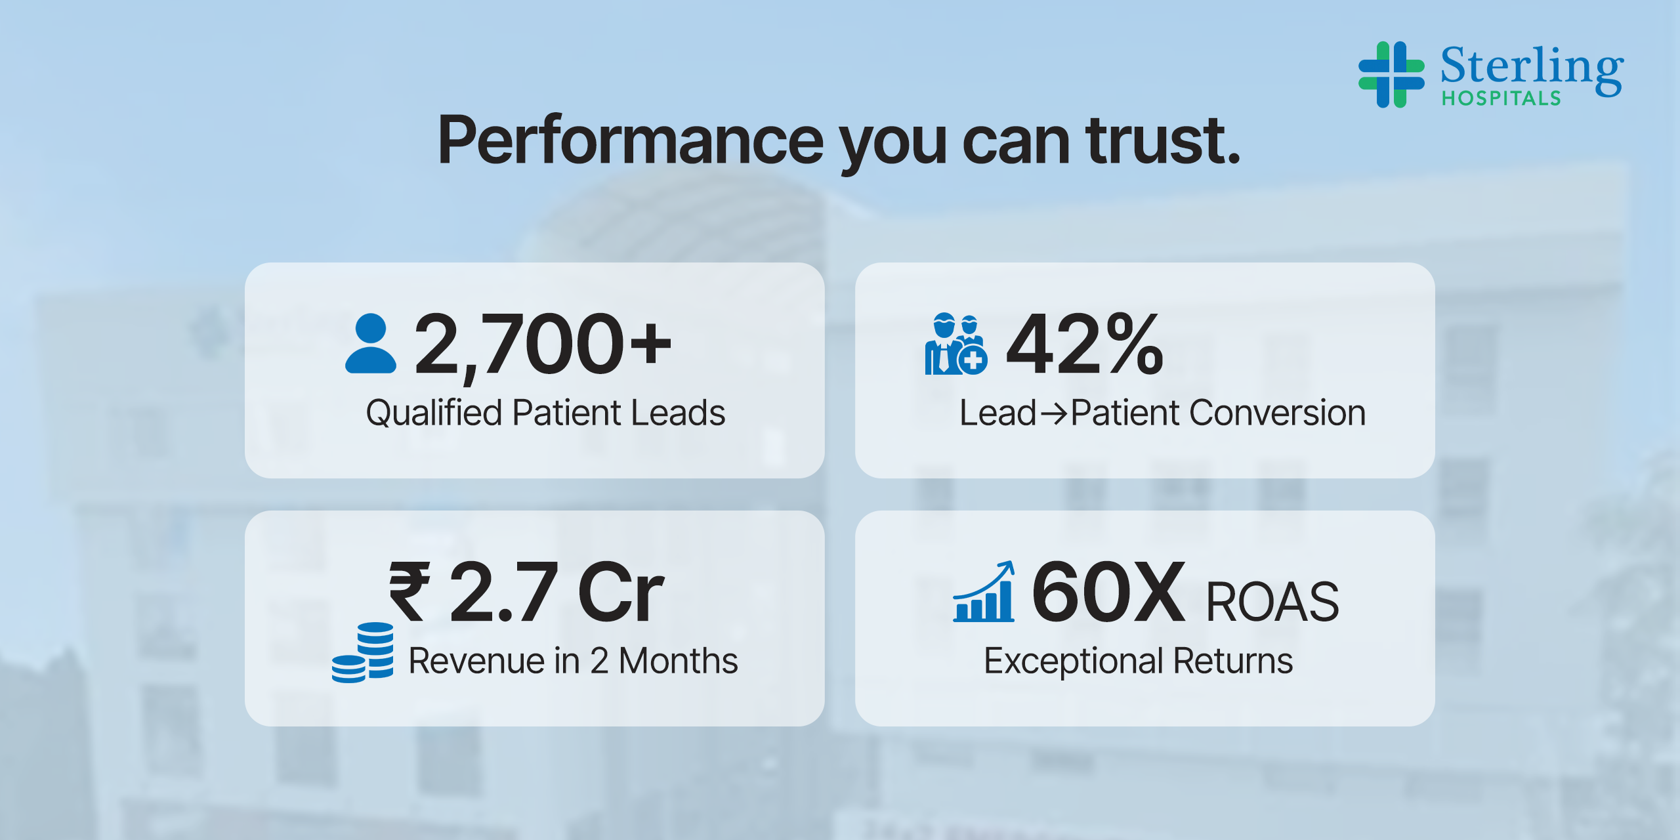
Task: Click the "60X" figure
Action: tap(1108, 593)
